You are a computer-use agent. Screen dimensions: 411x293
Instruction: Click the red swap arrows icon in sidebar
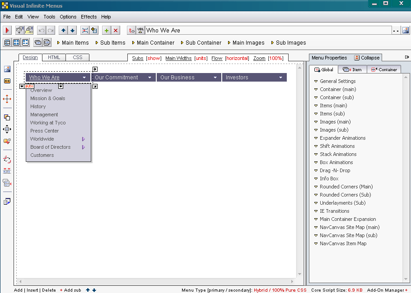pyautogui.click(x=7, y=159)
